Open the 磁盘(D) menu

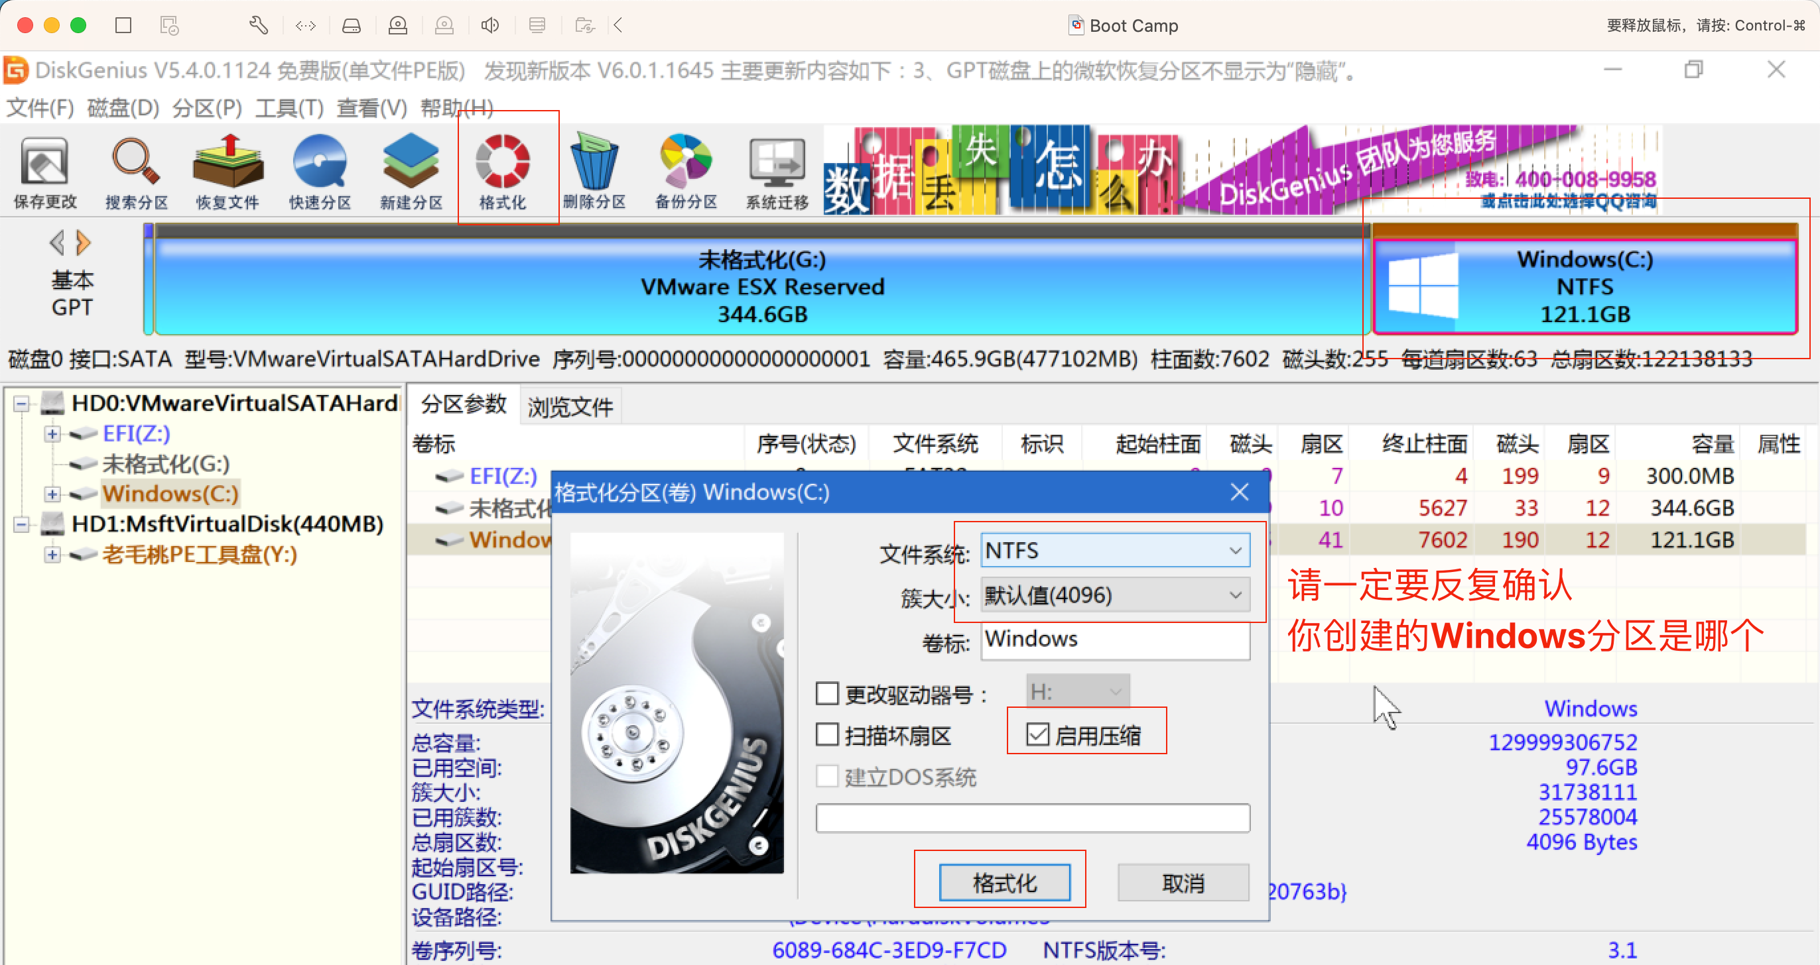pos(123,108)
